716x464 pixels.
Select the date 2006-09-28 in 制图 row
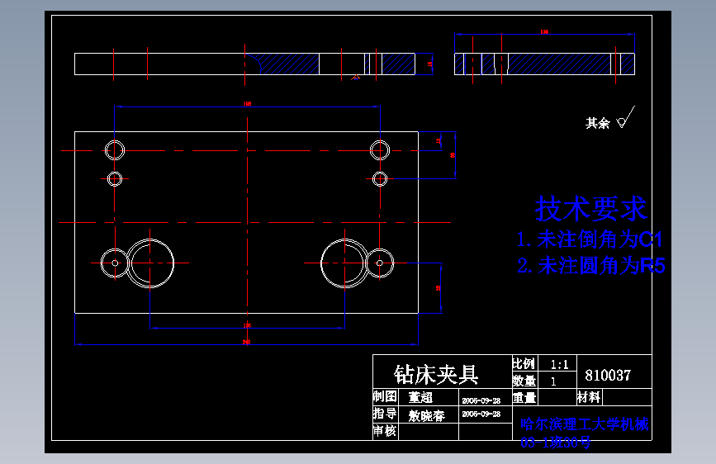click(x=481, y=400)
